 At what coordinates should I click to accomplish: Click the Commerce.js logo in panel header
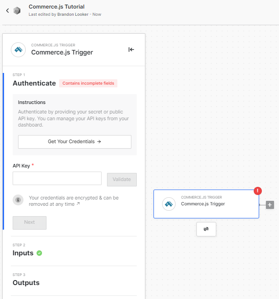coord(18,50)
